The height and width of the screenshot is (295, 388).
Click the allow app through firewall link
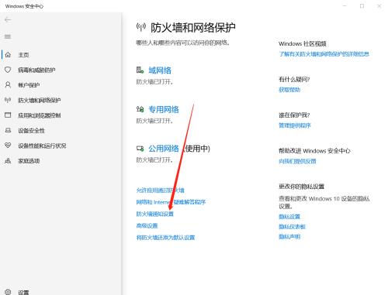coord(160,190)
